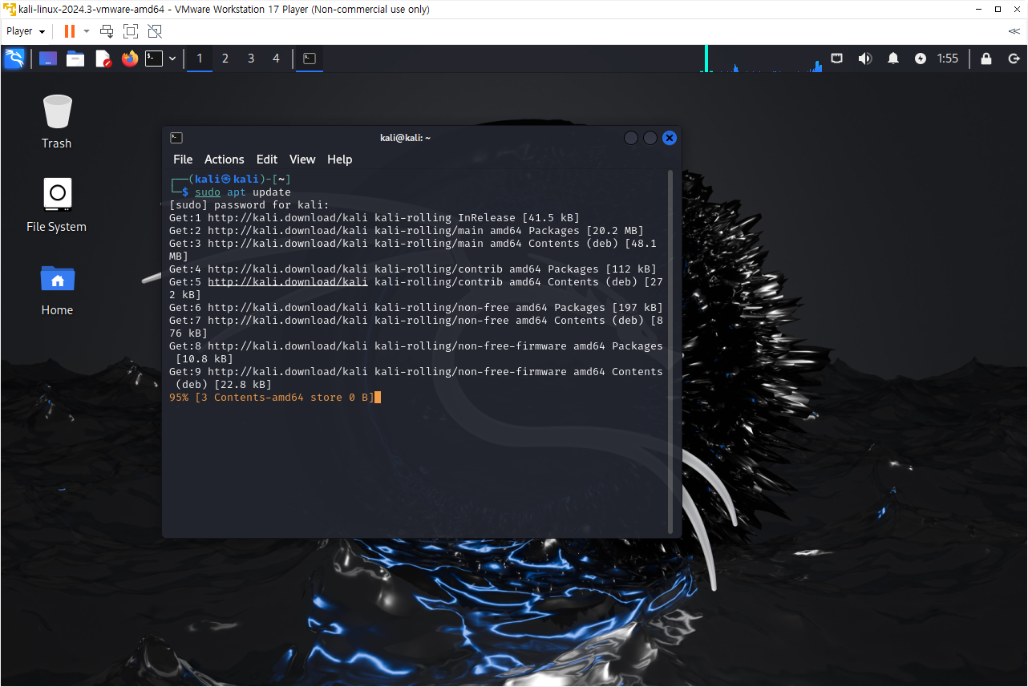The image size is (1028, 687).
Task: Click the terminal vertical scrollbar
Action: pyautogui.click(x=670, y=351)
